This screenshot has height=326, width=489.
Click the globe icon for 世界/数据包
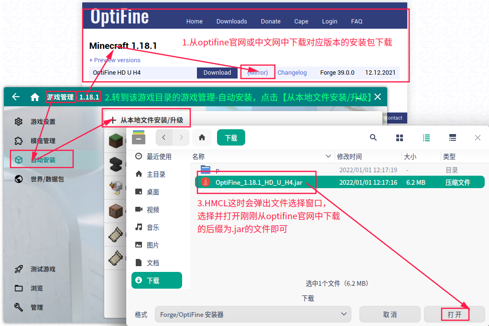click(18, 179)
